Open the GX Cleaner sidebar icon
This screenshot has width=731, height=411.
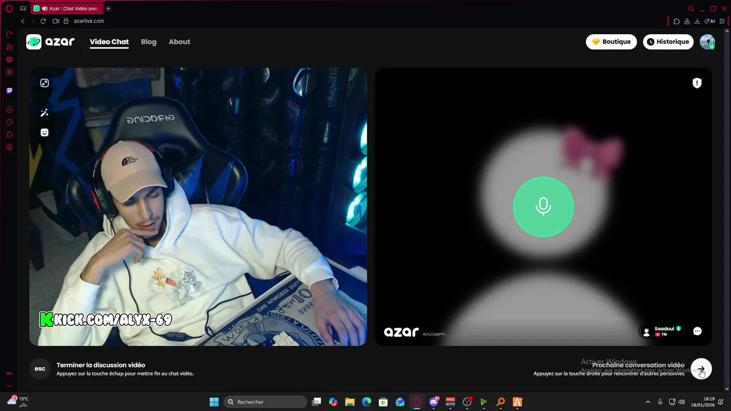click(x=9, y=47)
